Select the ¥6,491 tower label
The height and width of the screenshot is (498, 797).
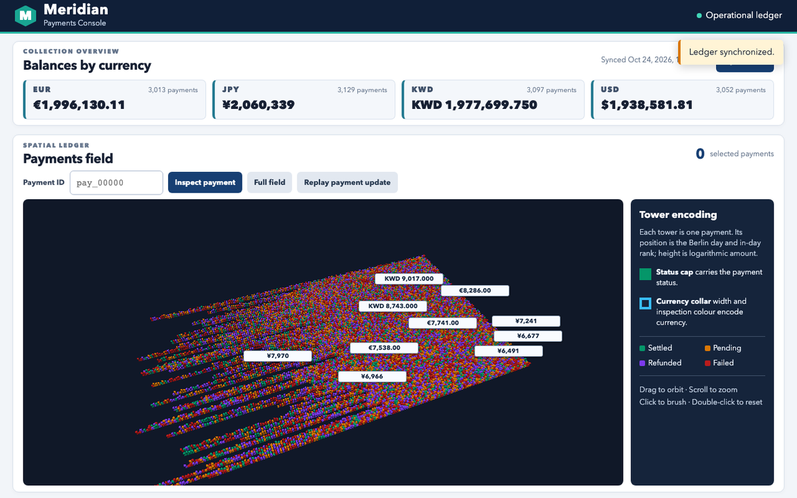pyautogui.click(x=509, y=351)
